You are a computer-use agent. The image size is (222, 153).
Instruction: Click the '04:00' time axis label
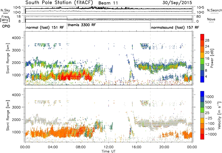(53, 147)
